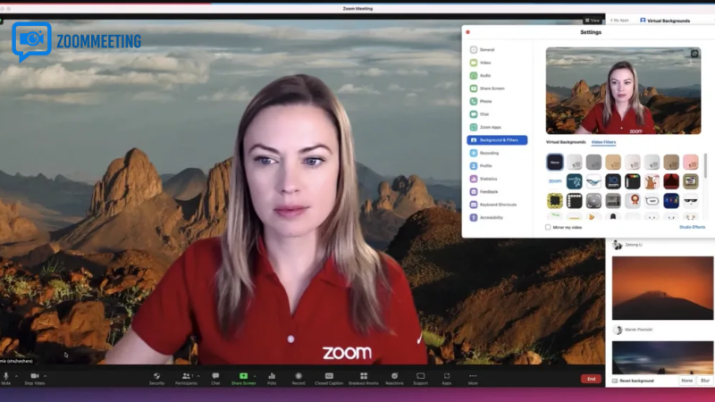Expand the arrow next to Participants

coord(198,376)
